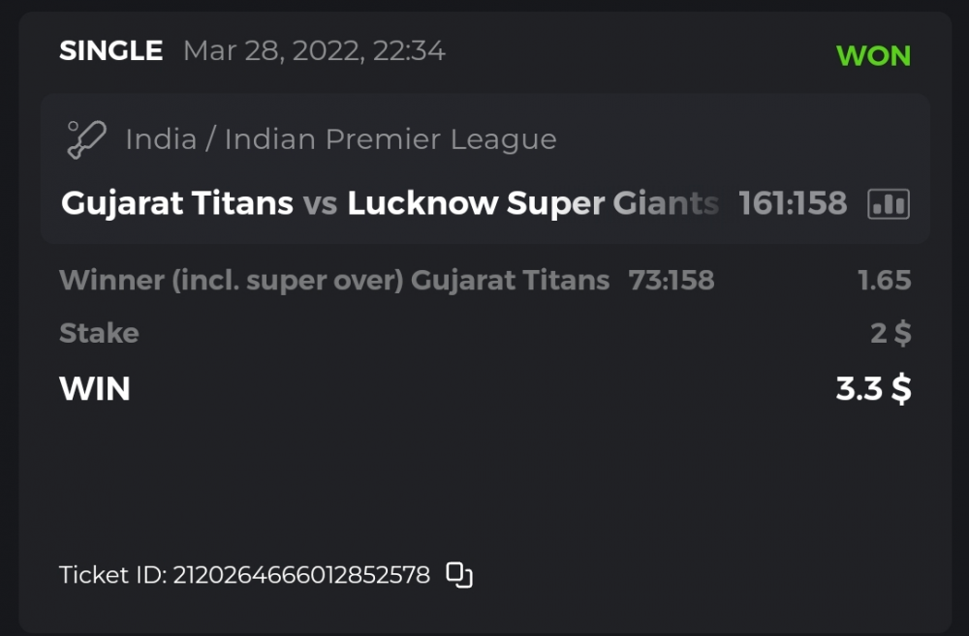Open the Lucknow Super Giants team name
Screen dimensions: 969x636
533,203
